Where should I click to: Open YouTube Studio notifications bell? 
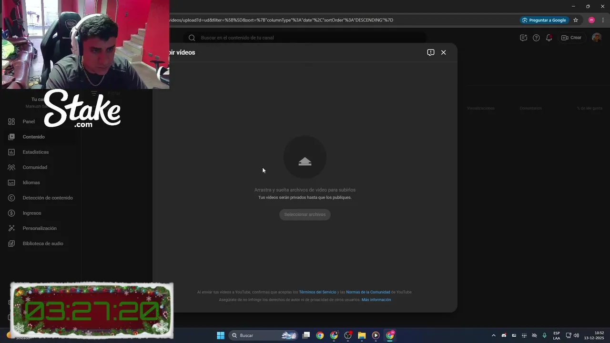tap(549, 38)
